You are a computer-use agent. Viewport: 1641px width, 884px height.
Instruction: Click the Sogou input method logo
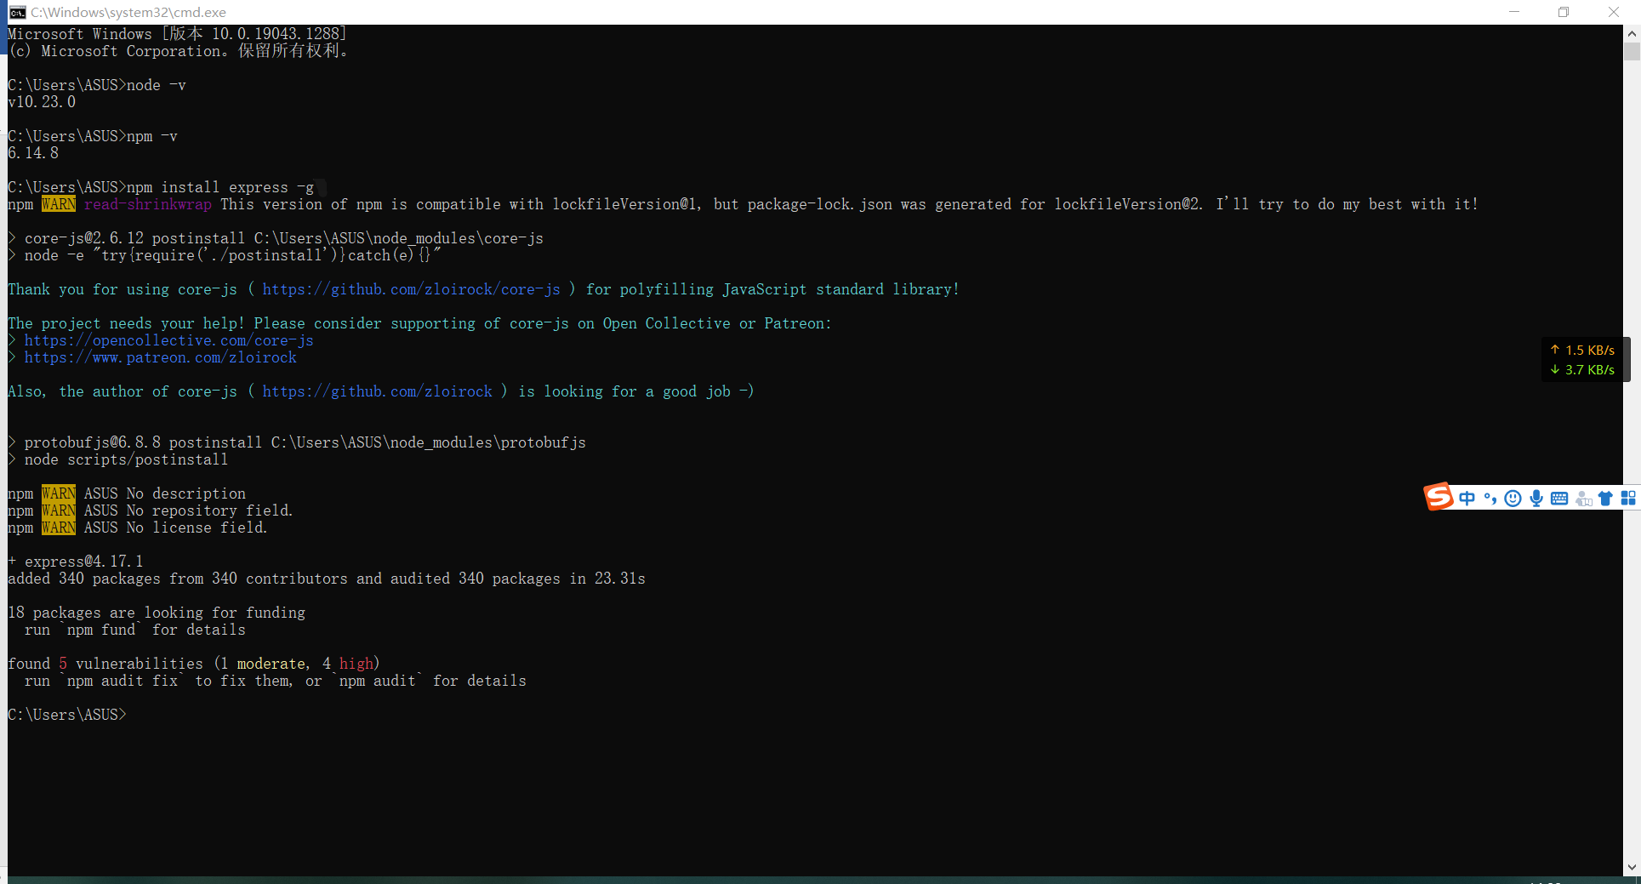pyautogui.click(x=1439, y=497)
